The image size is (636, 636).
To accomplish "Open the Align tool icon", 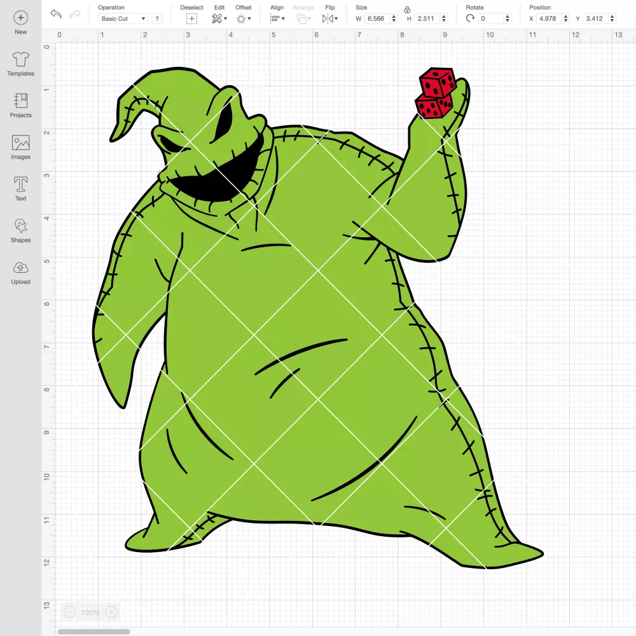I will point(275,18).
